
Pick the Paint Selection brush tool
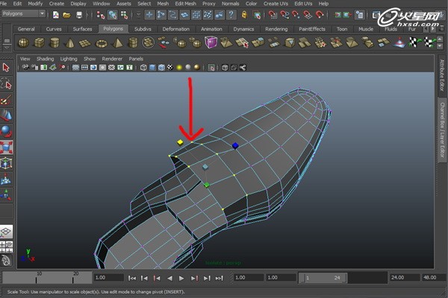coord(7,99)
